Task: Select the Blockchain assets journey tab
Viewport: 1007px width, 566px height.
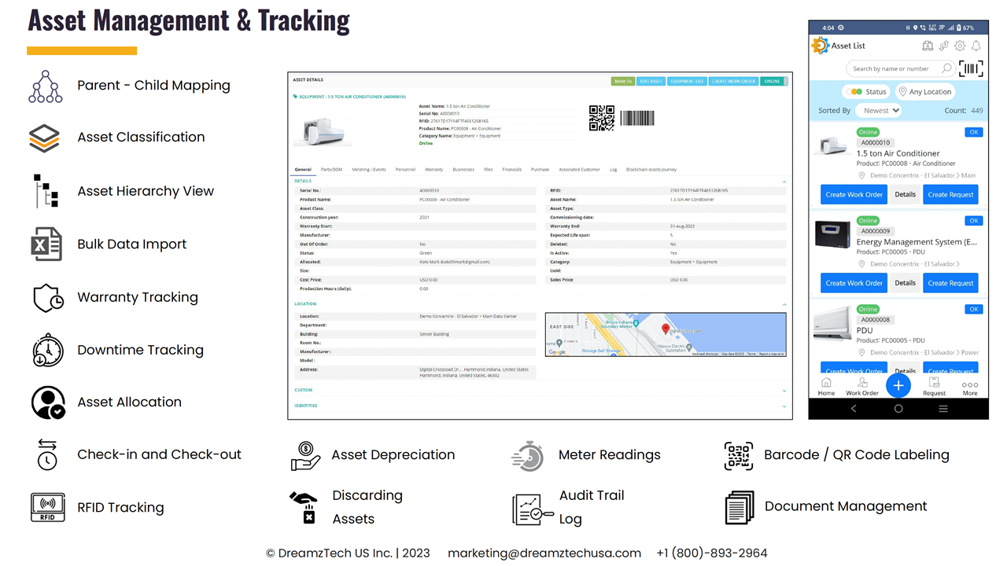Action: [651, 169]
